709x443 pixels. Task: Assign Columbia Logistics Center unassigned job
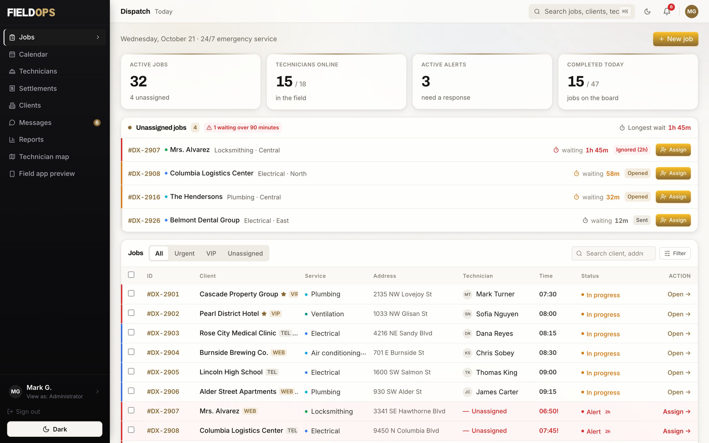click(x=673, y=173)
